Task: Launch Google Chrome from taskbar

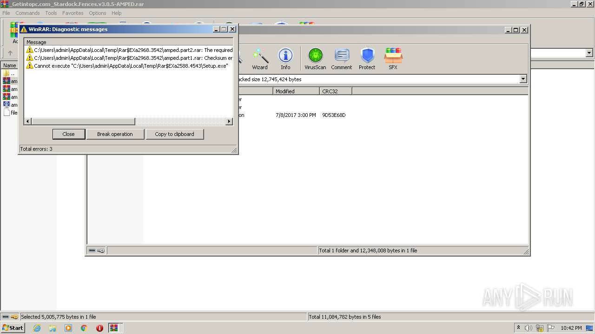Action: (x=84, y=328)
